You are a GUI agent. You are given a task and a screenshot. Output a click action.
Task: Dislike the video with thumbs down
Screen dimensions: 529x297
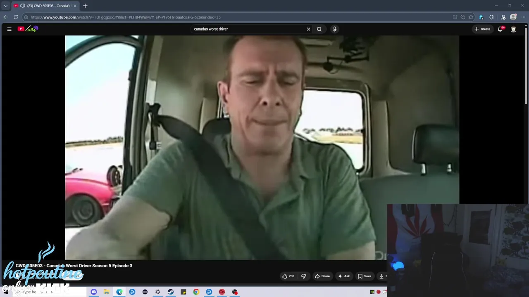303,276
